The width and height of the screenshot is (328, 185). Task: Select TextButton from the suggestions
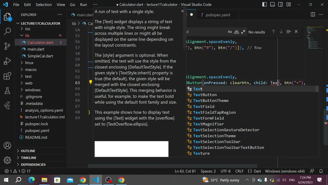252,95
